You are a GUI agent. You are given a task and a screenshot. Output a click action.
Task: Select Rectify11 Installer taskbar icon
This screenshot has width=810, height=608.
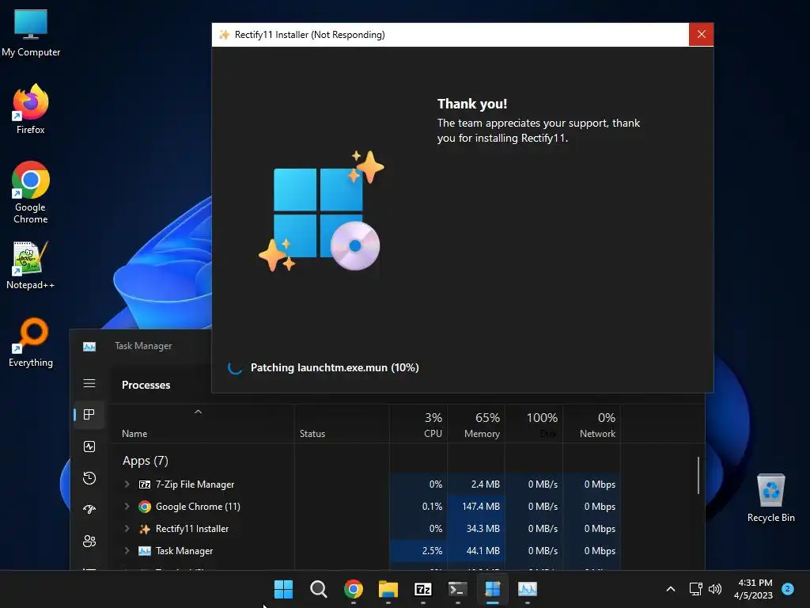point(493,589)
